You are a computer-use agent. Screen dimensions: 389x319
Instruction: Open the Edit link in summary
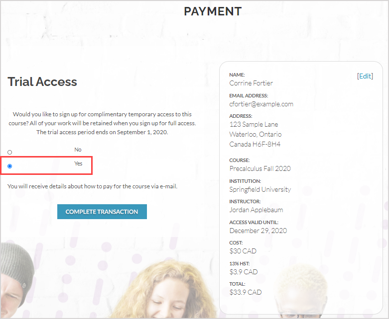(x=365, y=76)
